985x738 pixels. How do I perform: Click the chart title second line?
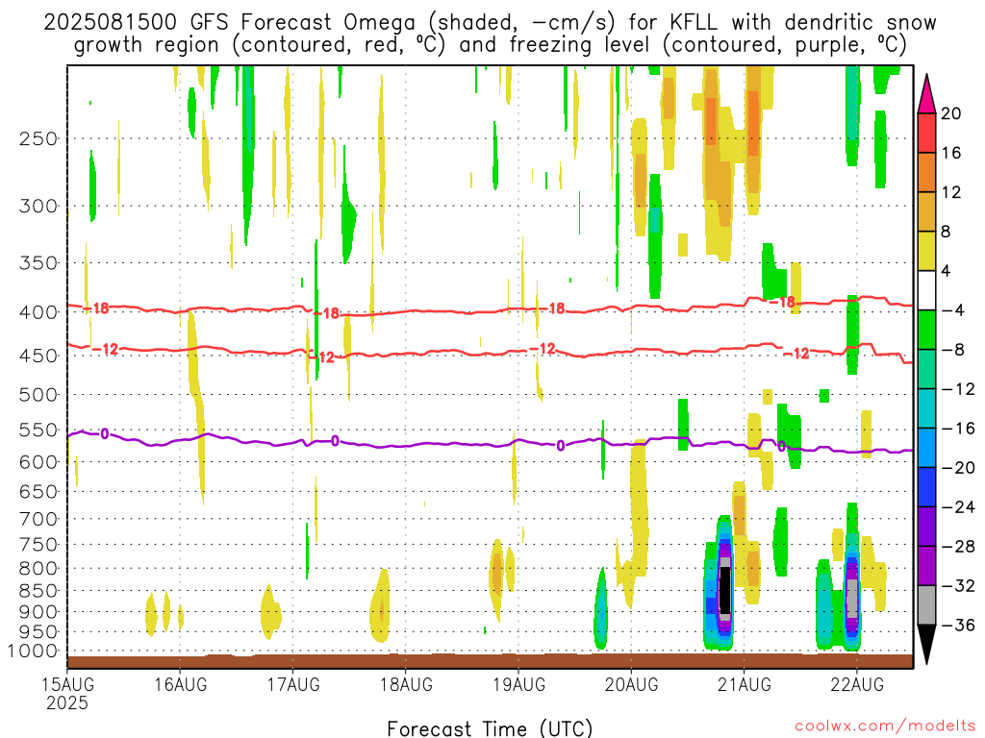490,45
